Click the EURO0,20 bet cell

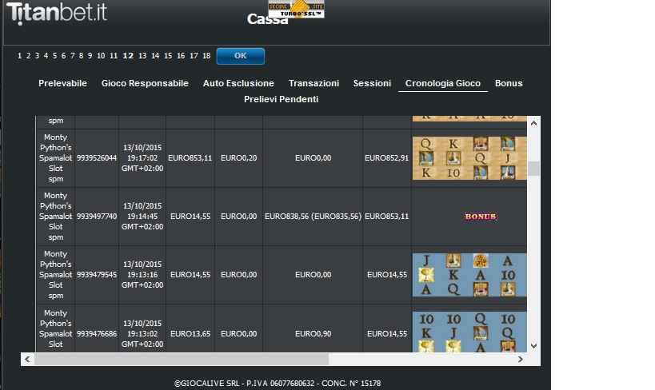pyautogui.click(x=238, y=157)
